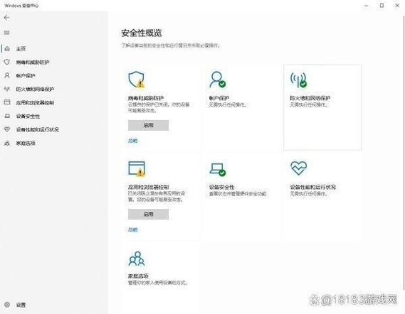Click 应用和浏览器控制 tile title
405x314 pixels.
(x=149, y=187)
